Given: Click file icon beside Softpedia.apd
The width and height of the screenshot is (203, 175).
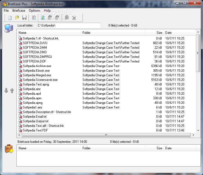Looking at the screenshot, I should tap(20, 94).
